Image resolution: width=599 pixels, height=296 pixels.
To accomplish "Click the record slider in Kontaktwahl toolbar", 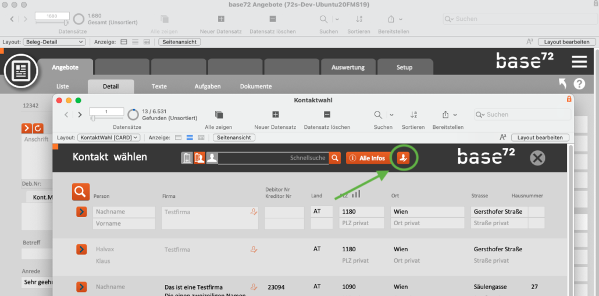I will [93, 119].
